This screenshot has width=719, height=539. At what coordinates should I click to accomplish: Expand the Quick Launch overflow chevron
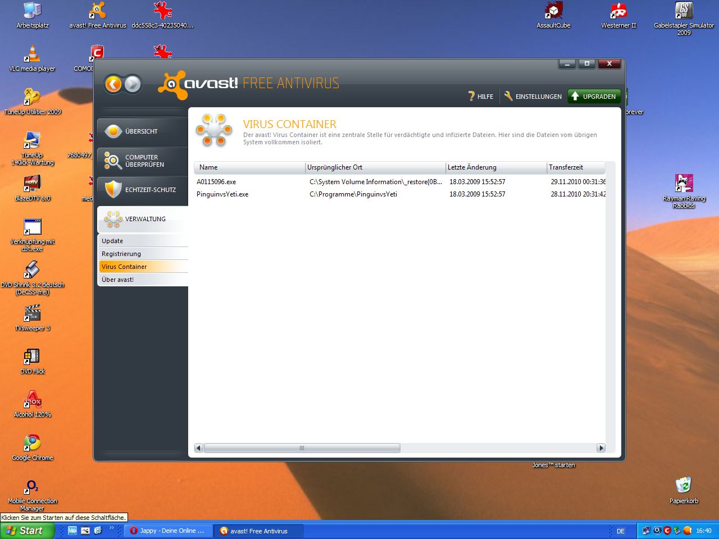pos(111,528)
